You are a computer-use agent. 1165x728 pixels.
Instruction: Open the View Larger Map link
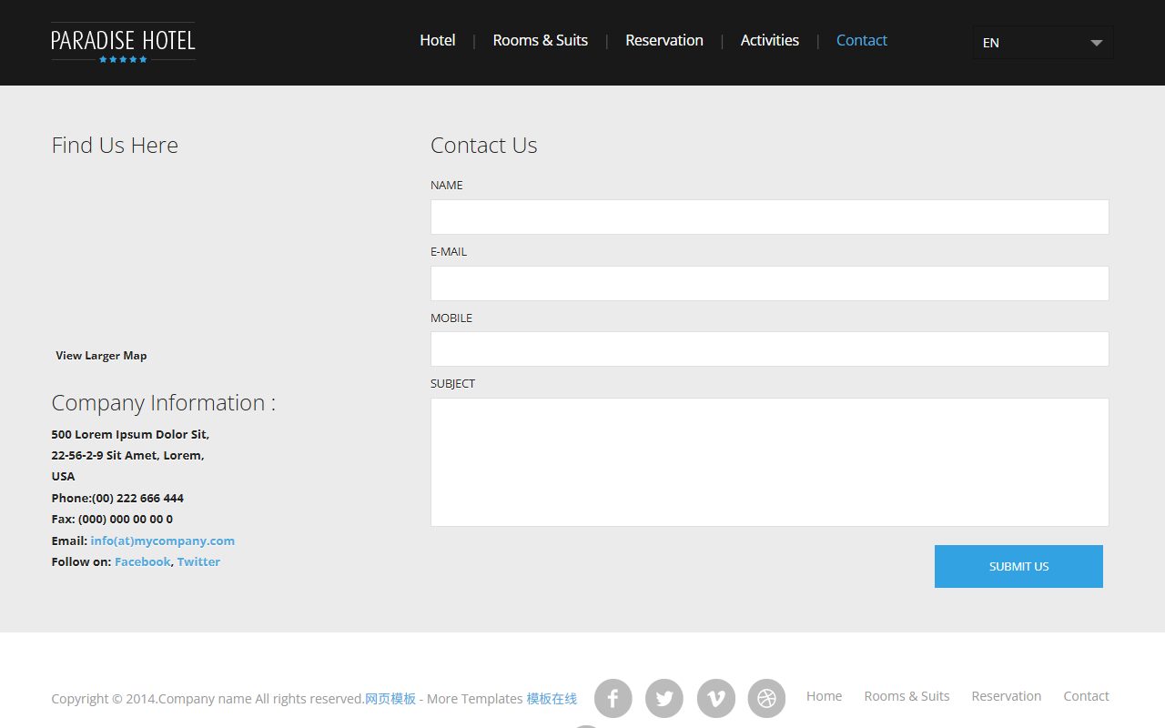point(101,356)
